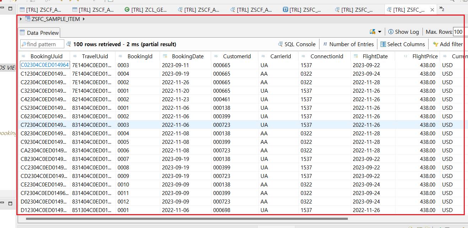This screenshot has width=468, height=228.
Task: Open the C02304C0ED014964 BookingUuid link
Action: [44, 65]
